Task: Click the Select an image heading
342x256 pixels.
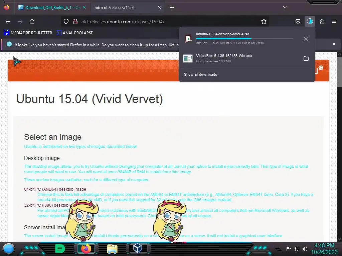Action: [x=53, y=137]
